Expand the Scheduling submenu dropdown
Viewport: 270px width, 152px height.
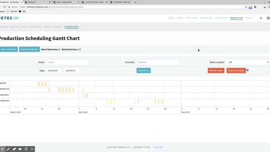[x=71, y=27]
